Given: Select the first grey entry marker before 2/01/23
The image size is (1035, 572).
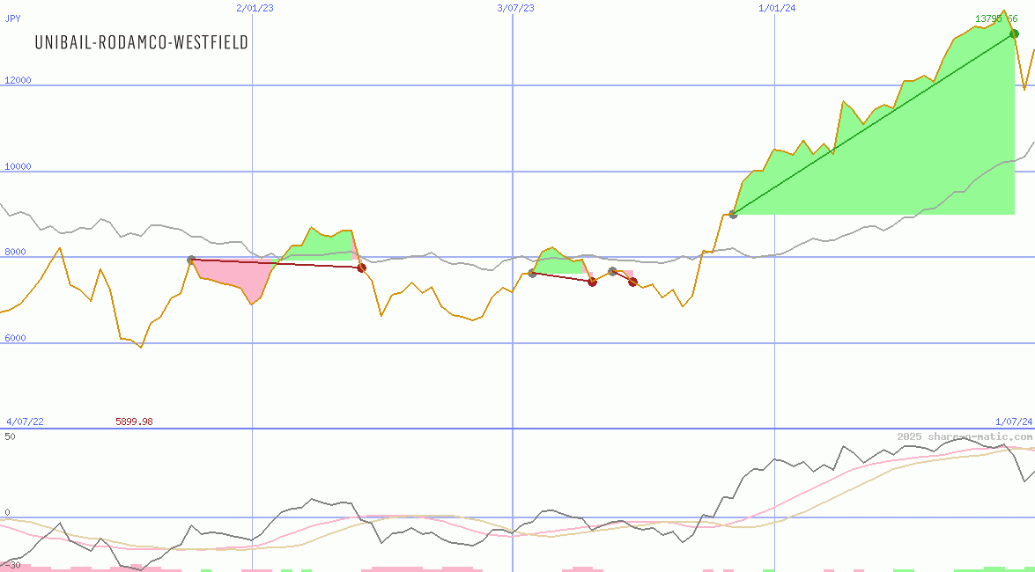Looking at the screenshot, I should [191, 260].
